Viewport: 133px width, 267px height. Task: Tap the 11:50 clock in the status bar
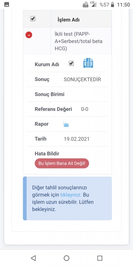pos(123,5)
